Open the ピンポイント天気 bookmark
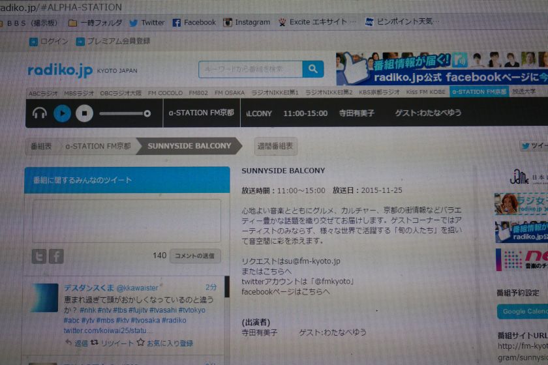 tap(402, 22)
